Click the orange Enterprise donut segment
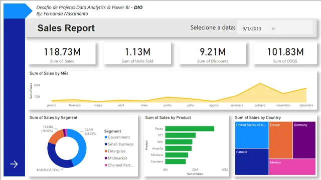 click(56, 136)
